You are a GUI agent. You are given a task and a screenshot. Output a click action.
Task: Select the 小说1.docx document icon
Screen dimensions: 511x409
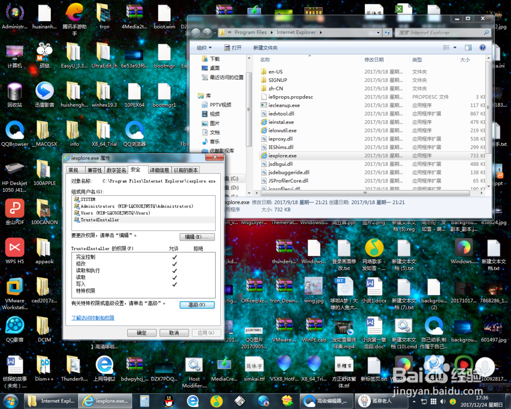(374, 290)
